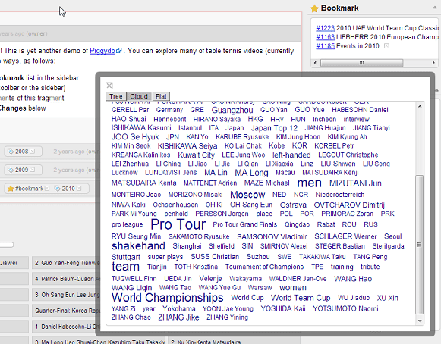Select the Kuwait City tag
The height and width of the screenshot is (344, 441).
coord(196,155)
